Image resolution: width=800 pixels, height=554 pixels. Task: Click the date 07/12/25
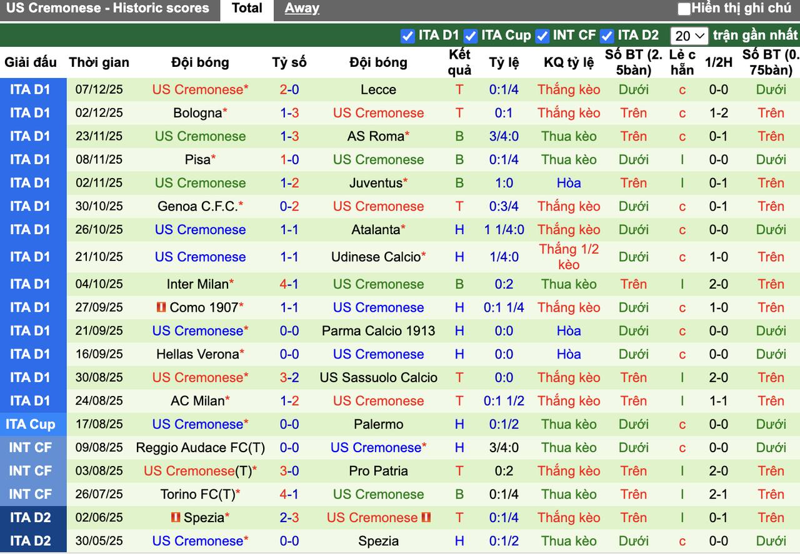(99, 90)
